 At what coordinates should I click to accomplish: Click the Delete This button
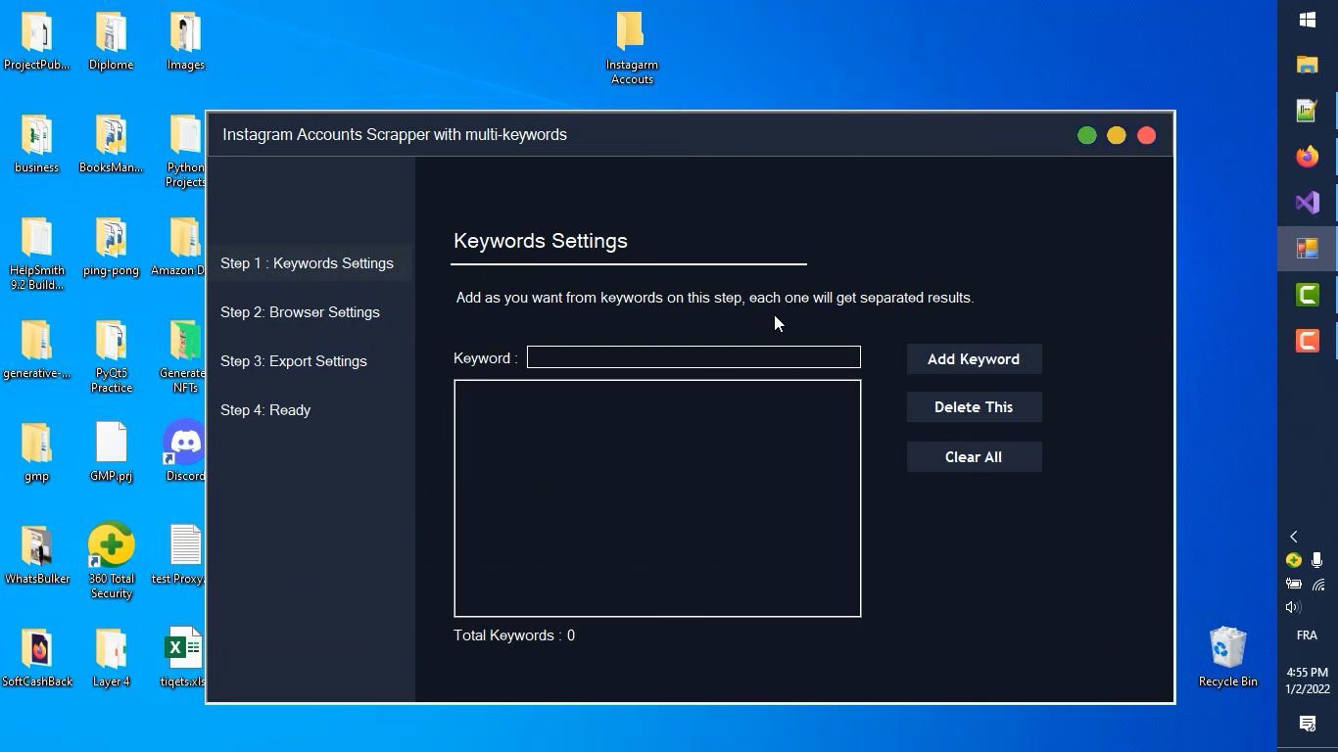pos(974,407)
